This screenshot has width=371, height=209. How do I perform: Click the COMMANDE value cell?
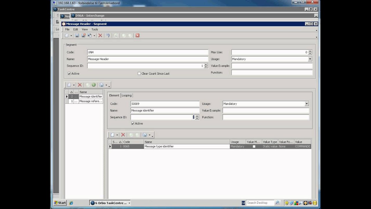tap(303, 147)
